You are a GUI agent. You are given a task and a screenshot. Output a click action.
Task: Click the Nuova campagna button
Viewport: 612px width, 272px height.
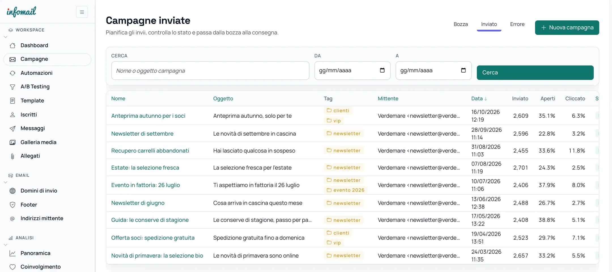(x=567, y=27)
